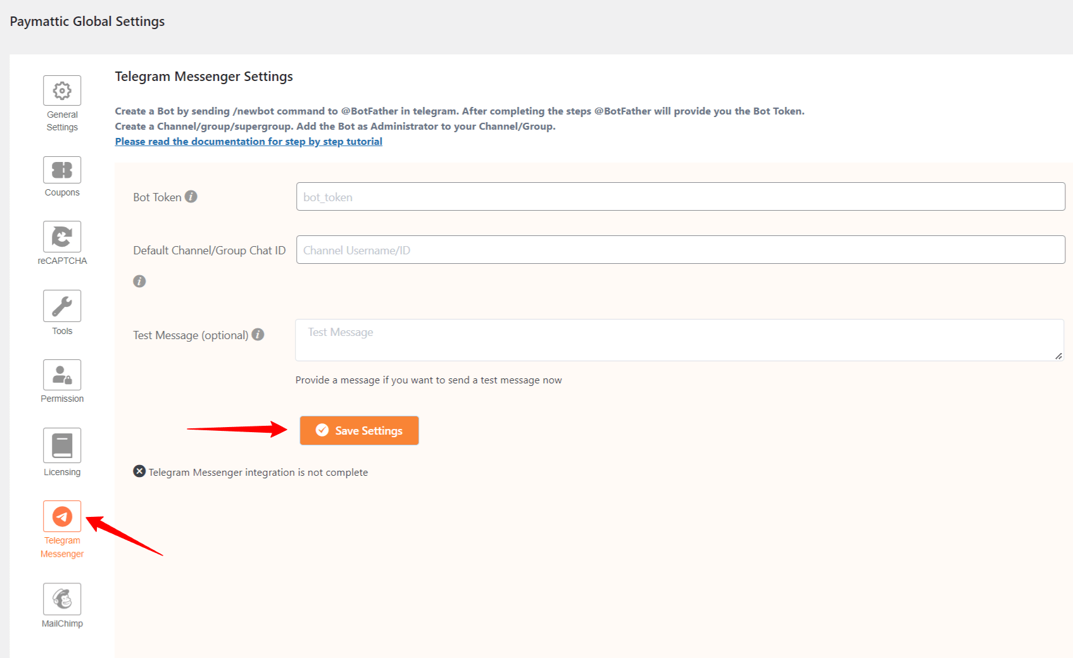The width and height of the screenshot is (1073, 658).
Task: Open the step by step documentation link
Action: [249, 141]
